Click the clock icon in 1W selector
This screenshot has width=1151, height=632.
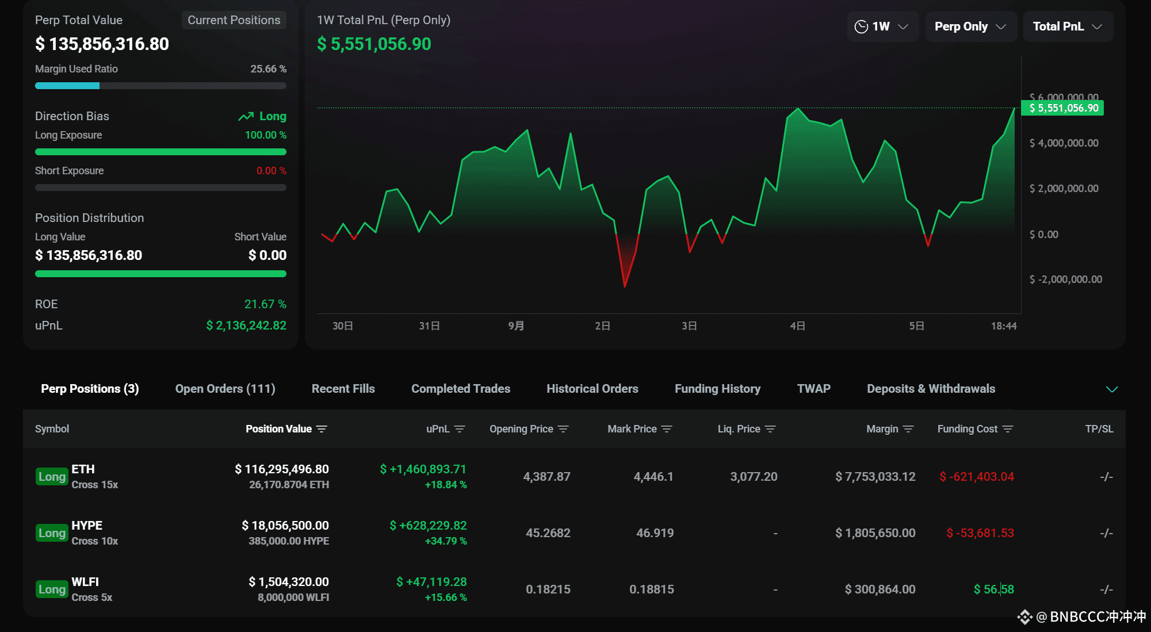pyautogui.click(x=861, y=26)
